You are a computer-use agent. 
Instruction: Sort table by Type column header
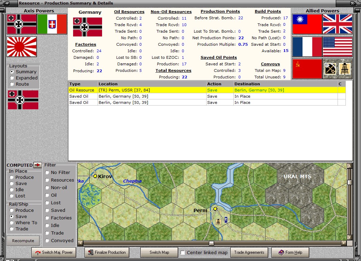[x=83, y=84]
